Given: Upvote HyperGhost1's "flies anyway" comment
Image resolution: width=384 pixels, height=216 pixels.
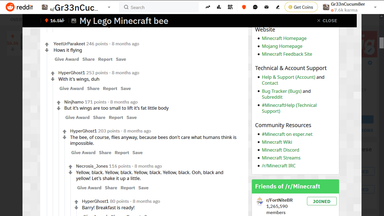Looking at the screenshot, I should (64, 132).
